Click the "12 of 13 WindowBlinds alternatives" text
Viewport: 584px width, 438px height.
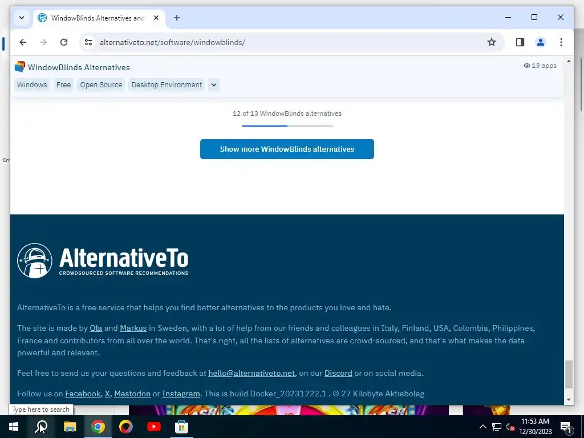click(x=287, y=113)
